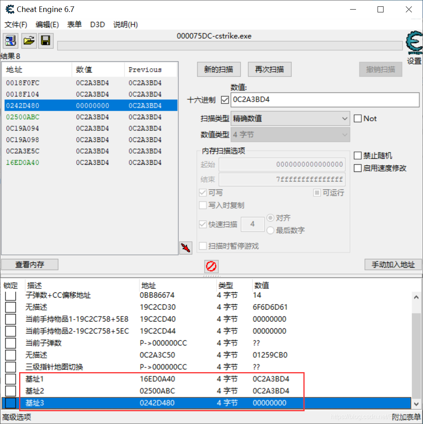Click the 数值 hex value input field
The image size is (423, 424).
click(325, 100)
